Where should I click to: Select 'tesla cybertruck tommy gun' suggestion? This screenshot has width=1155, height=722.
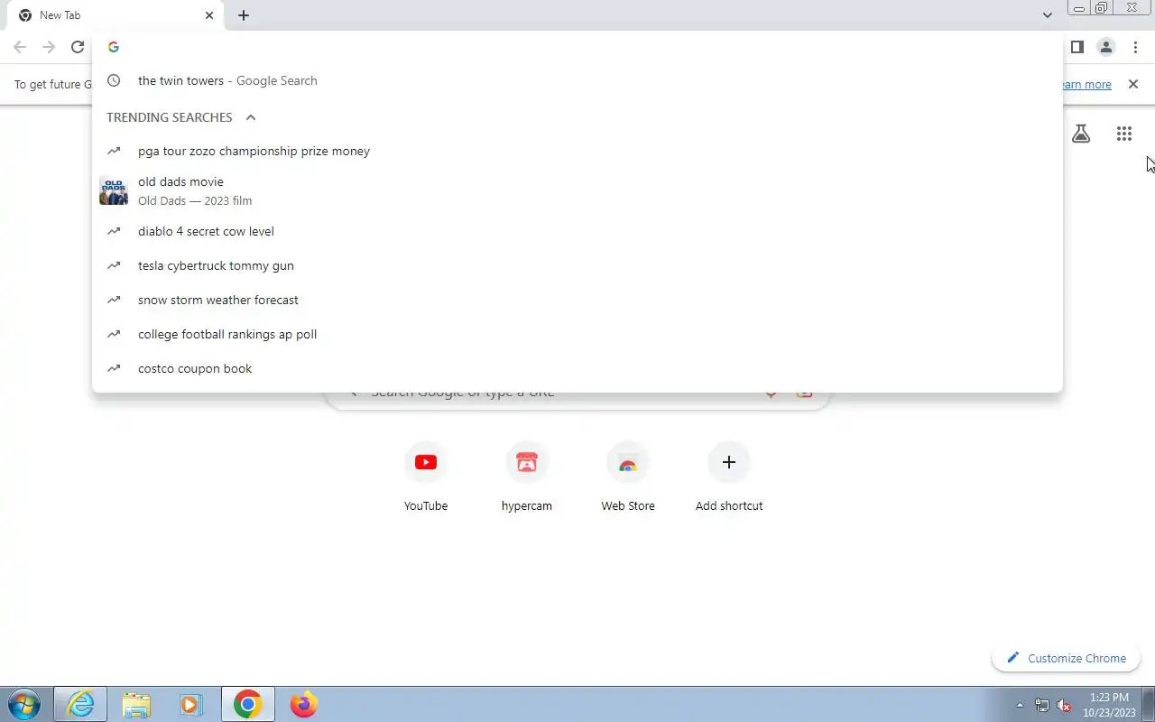click(577, 265)
